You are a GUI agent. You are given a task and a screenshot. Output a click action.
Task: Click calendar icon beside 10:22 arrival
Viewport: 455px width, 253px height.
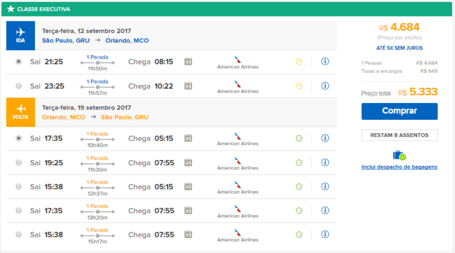(188, 86)
